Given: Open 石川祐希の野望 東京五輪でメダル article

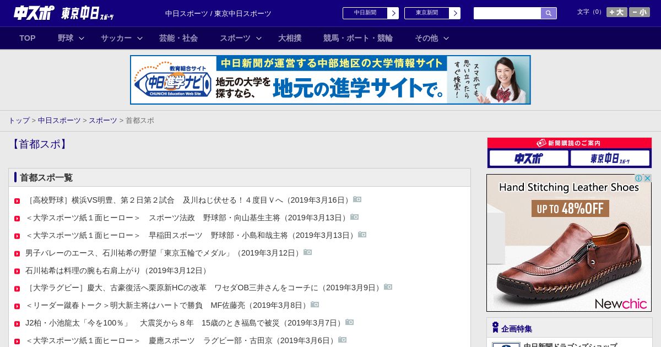Looking at the screenshot, I should (x=164, y=253).
